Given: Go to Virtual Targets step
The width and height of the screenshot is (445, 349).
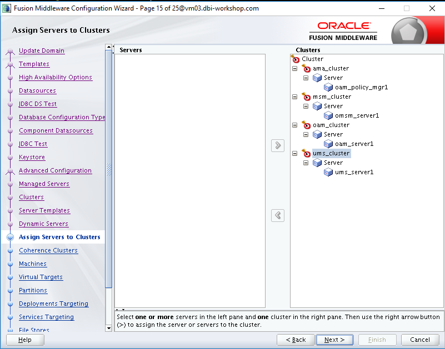Looking at the screenshot, I should click(41, 277).
